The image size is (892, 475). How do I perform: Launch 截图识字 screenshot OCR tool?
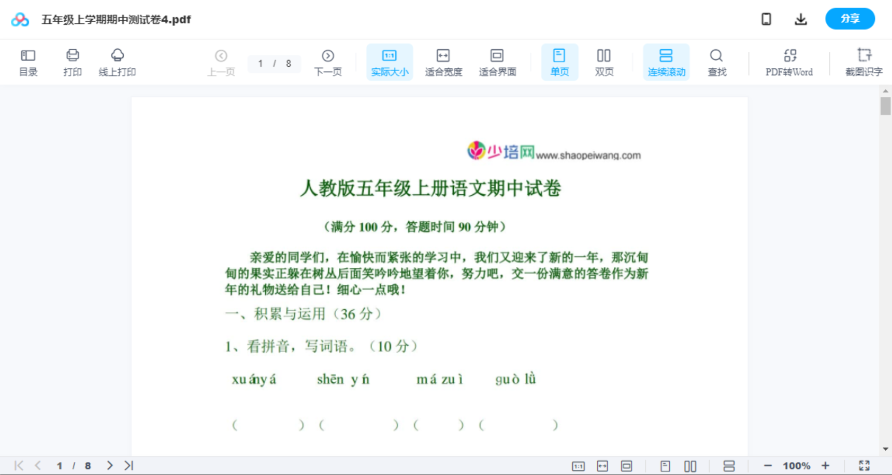pos(864,62)
